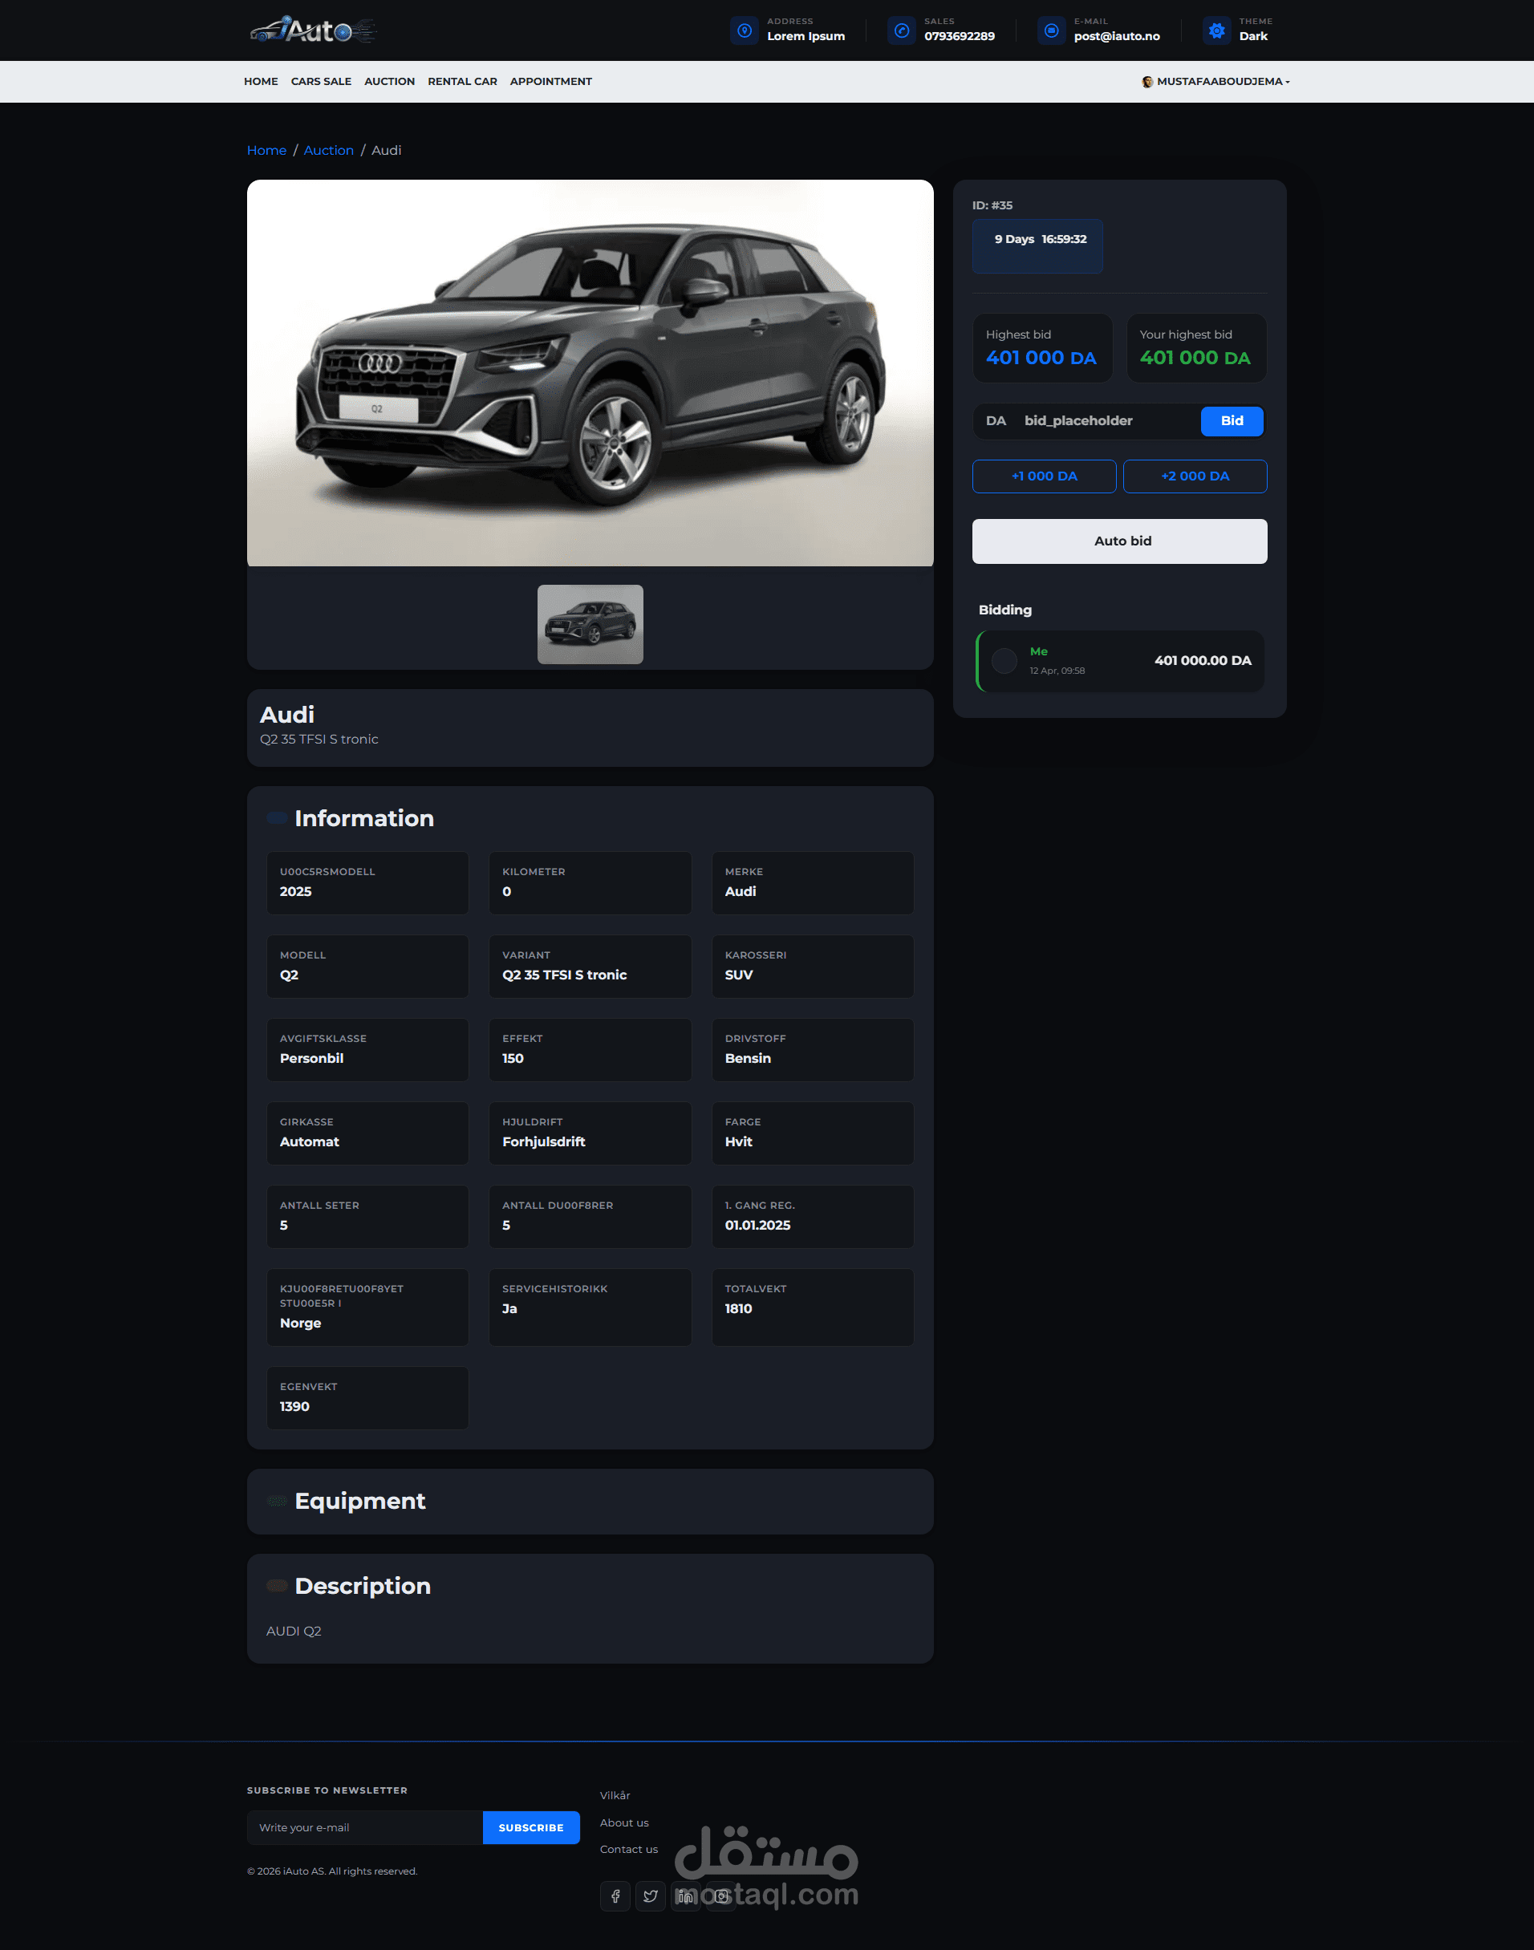1534x1950 pixels.
Task: Open the AUCTION menu item
Action: coord(389,82)
